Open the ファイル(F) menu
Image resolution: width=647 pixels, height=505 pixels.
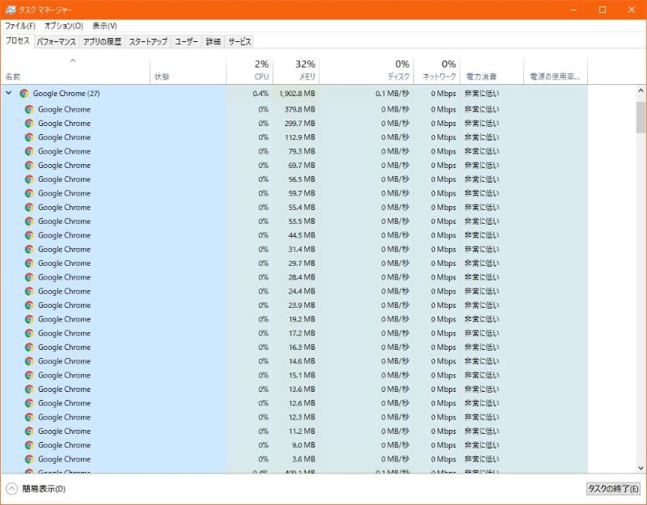point(20,26)
